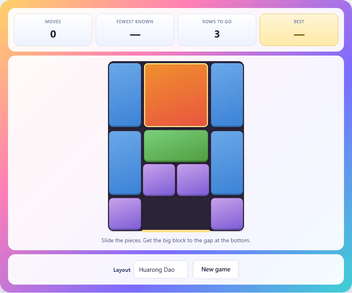This screenshot has height=293, width=352.
Task: Click the New game button
Action: pos(216,269)
